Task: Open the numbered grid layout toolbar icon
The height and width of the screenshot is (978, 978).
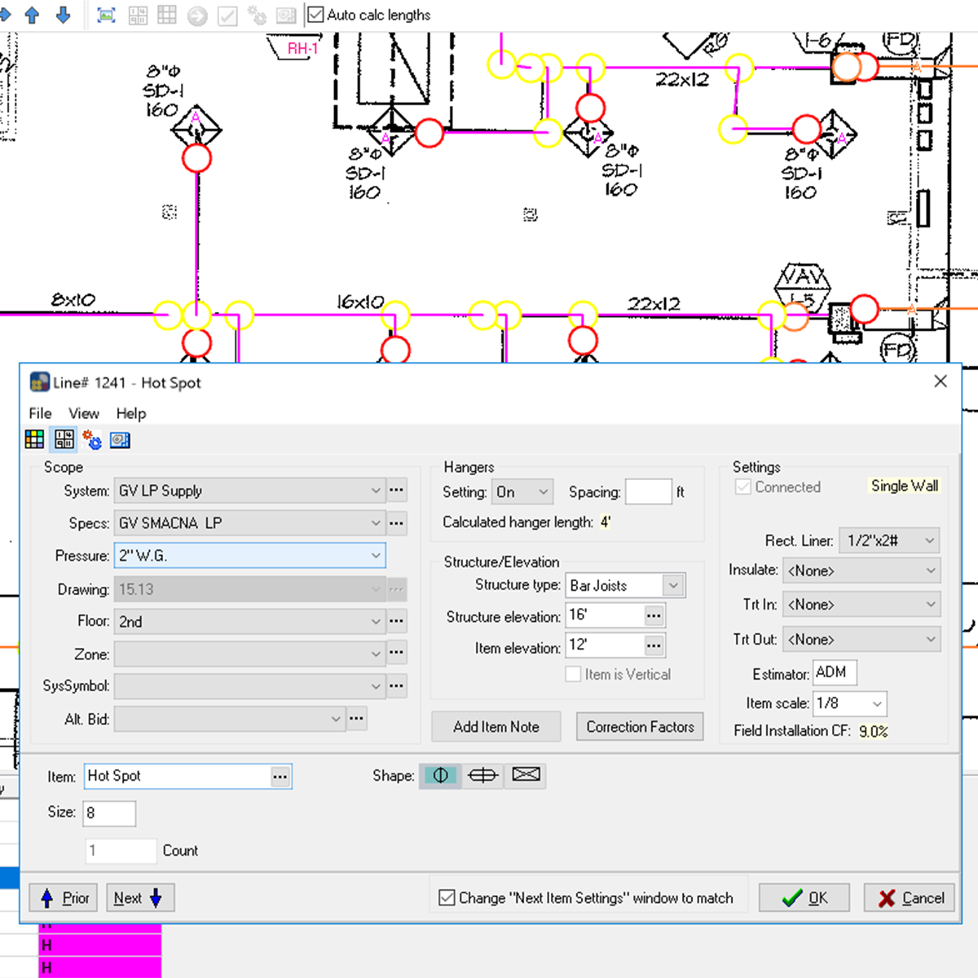Action: click(x=138, y=14)
